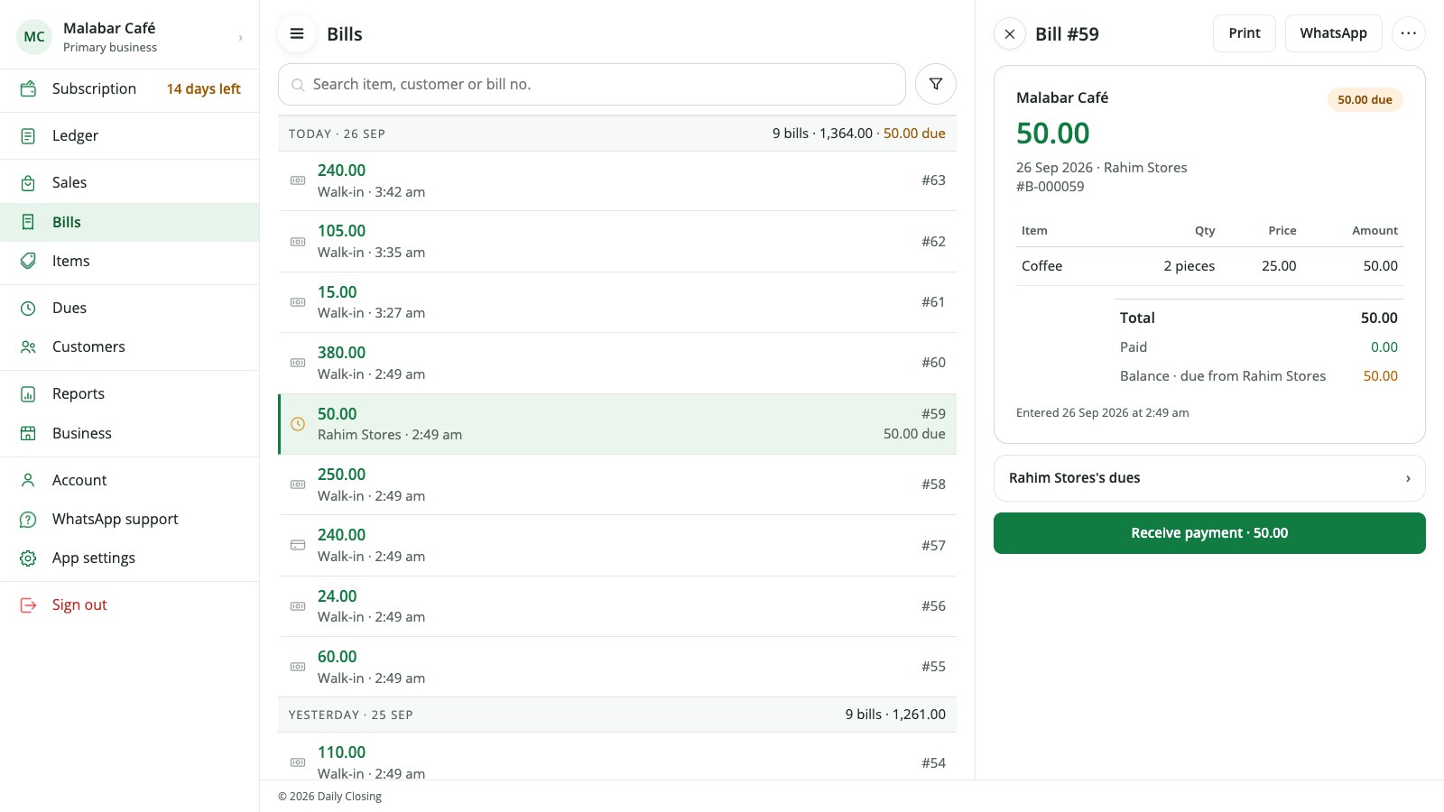Open the hamburger menu next to Bills
The image size is (1444, 812).
[297, 34]
